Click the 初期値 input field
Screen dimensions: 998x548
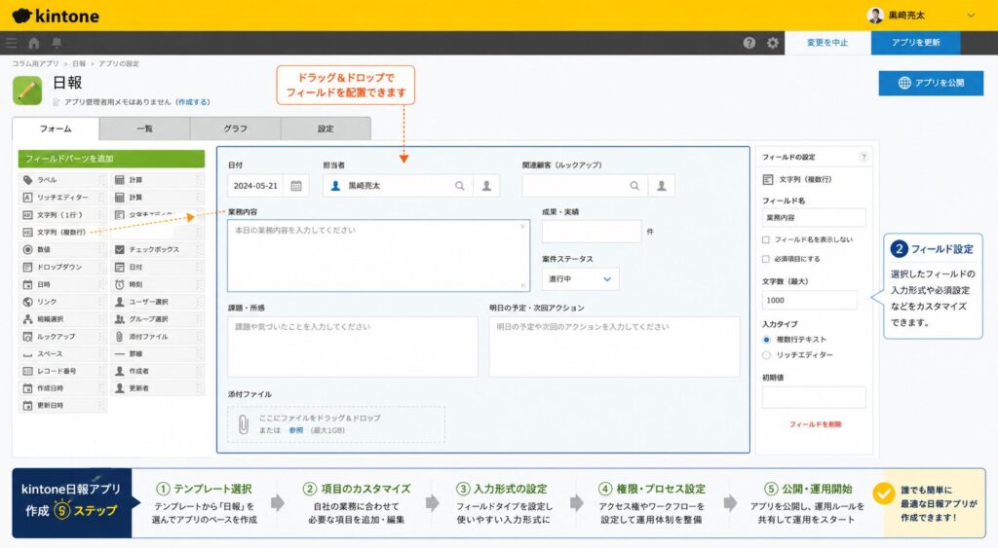(x=814, y=397)
